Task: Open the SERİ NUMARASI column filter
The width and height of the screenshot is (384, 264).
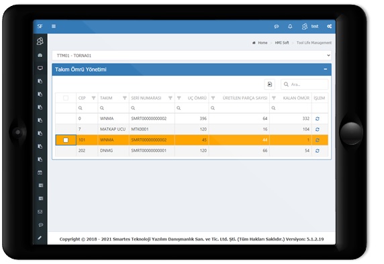Action: pos(171,98)
